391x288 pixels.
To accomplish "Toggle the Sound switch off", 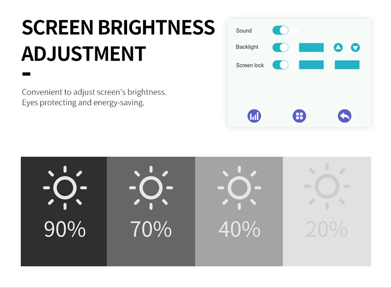I will 280,31.
